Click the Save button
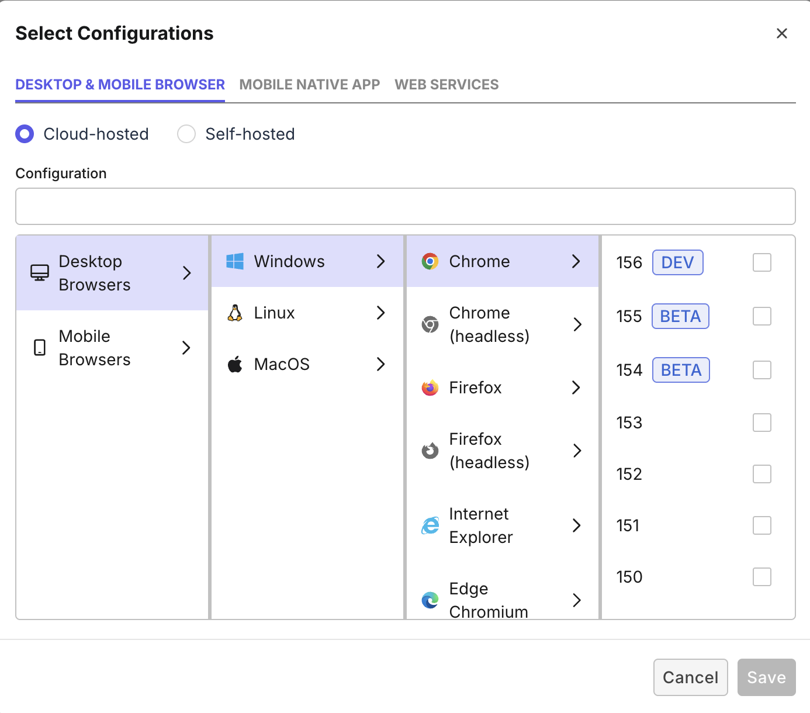The height and width of the screenshot is (713, 810). [767, 677]
